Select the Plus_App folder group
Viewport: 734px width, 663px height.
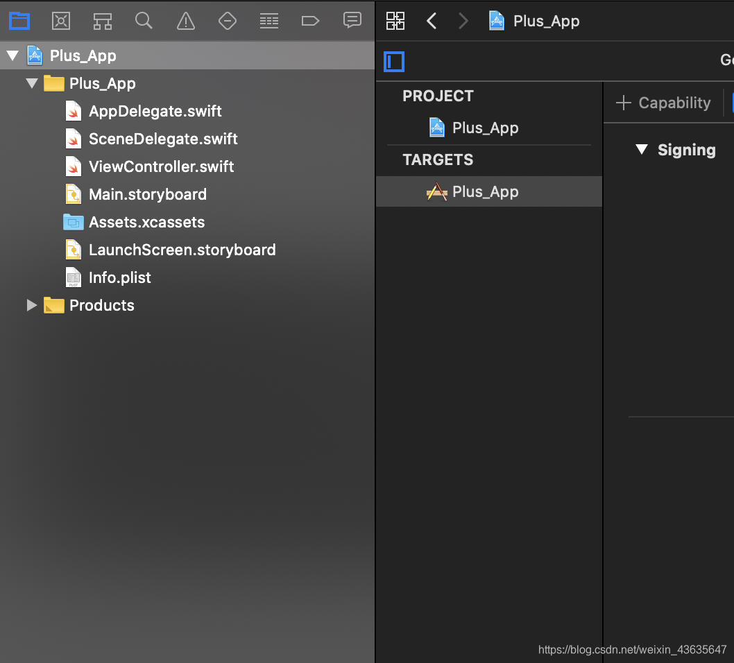pyautogui.click(x=103, y=84)
